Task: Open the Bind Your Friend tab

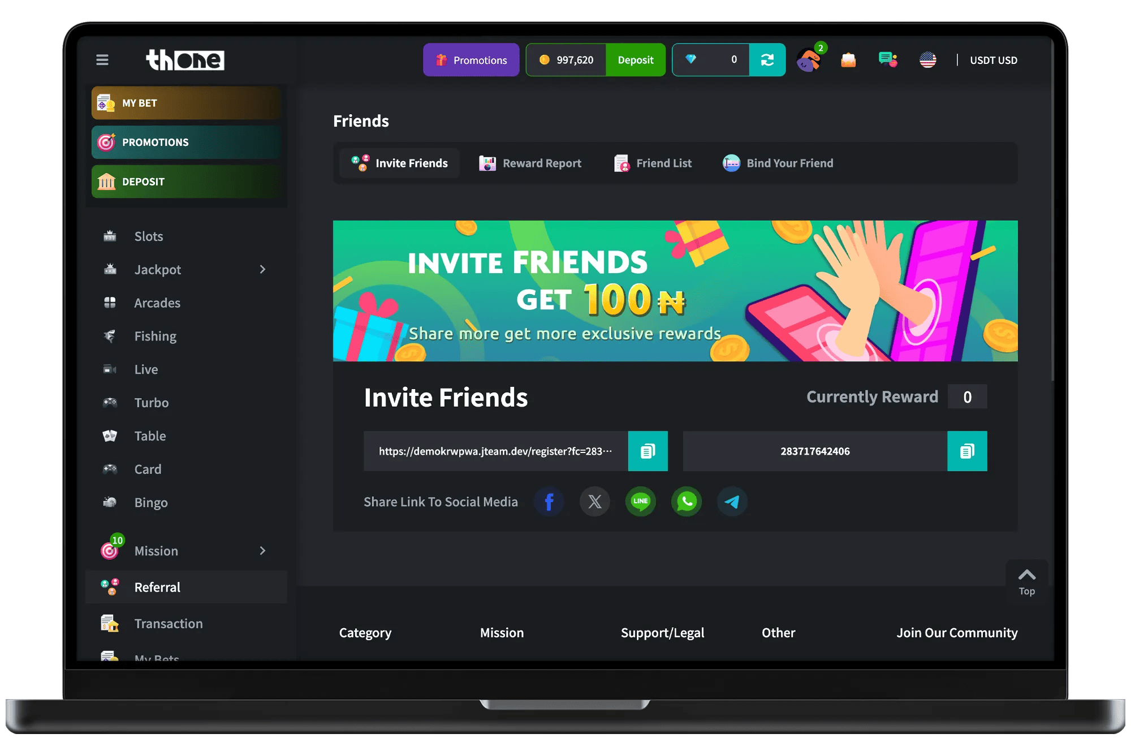Action: pos(778,163)
